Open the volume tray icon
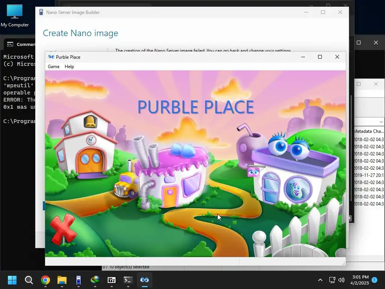This screenshot has height=289, width=385. pyautogui.click(x=341, y=280)
